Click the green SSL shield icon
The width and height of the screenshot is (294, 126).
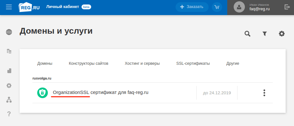click(43, 93)
